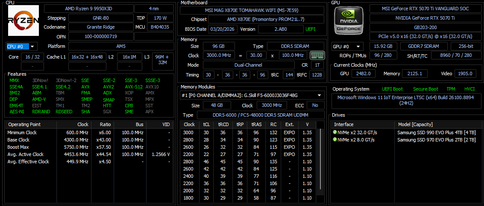Click the Chipset field AMD X870E

click(267, 19)
